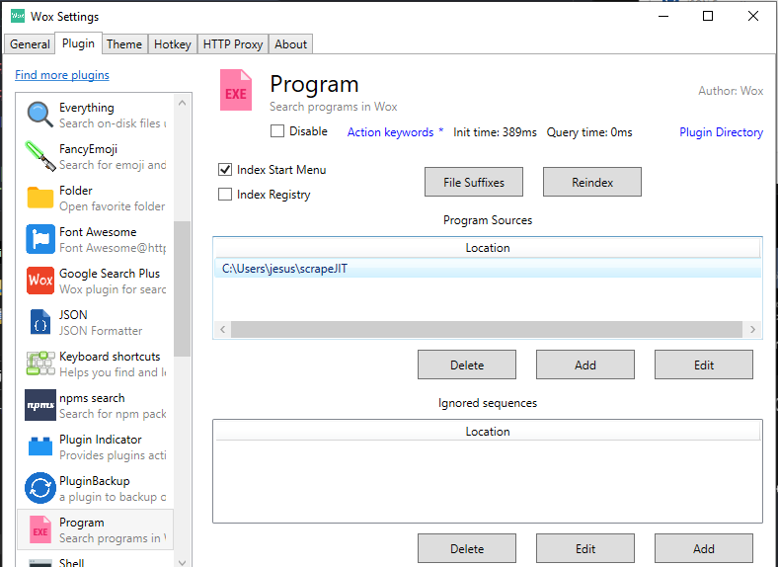The width and height of the screenshot is (778, 567).
Task: Click Program Sources scroll left arrow
Action: click(223, 329)
